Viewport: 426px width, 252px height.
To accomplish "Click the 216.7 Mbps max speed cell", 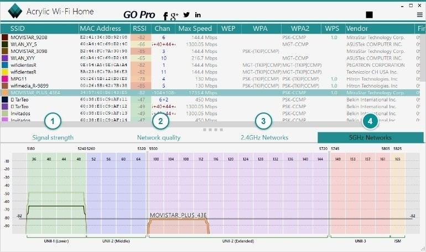I will tap(204, 58).
